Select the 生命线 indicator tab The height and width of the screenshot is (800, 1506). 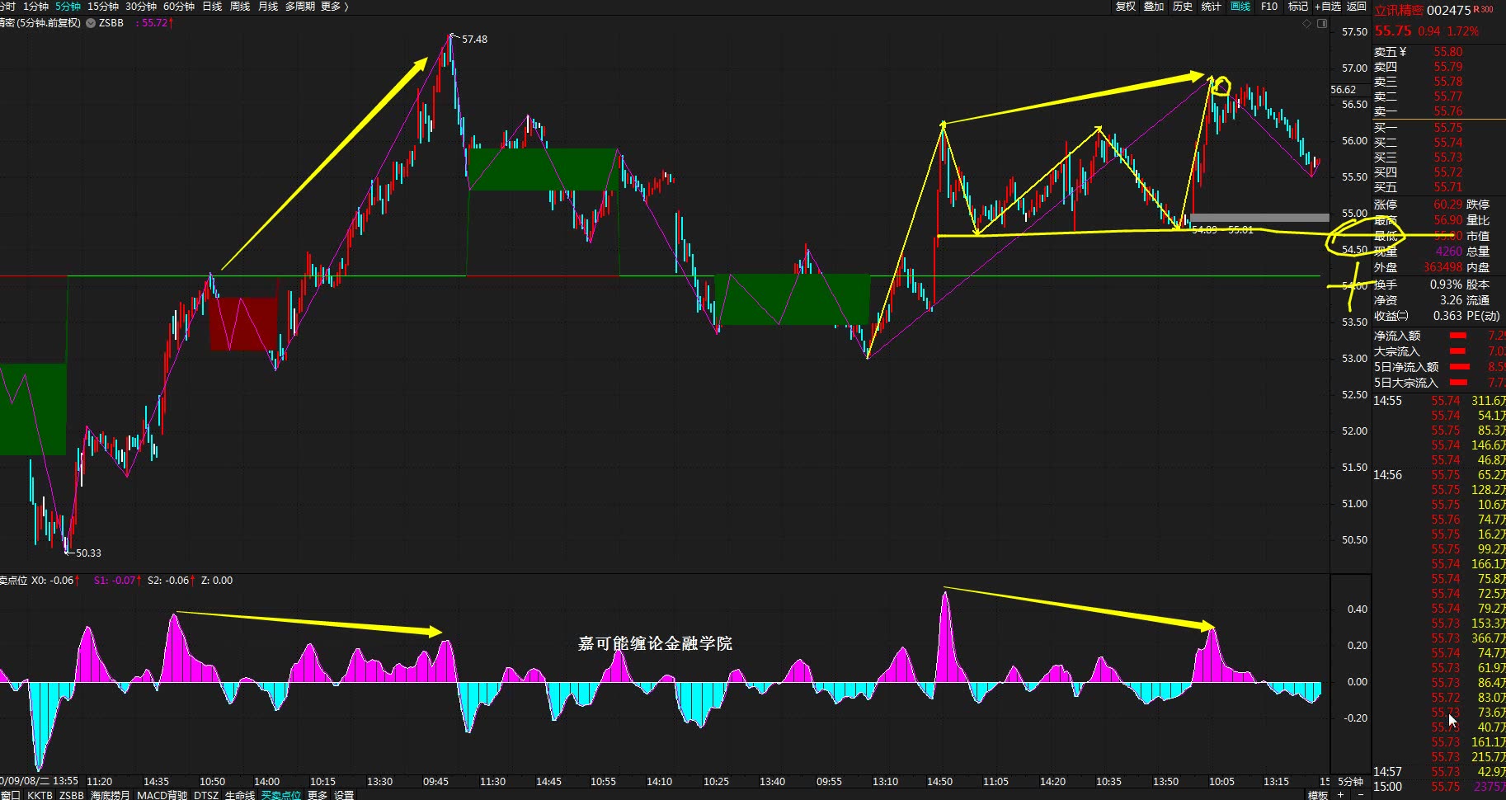click(x=239, y=794)
